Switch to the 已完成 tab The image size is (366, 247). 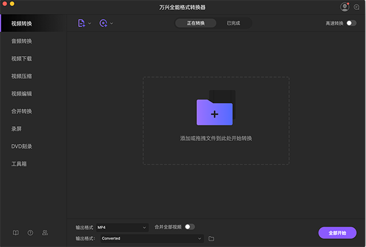233,23
